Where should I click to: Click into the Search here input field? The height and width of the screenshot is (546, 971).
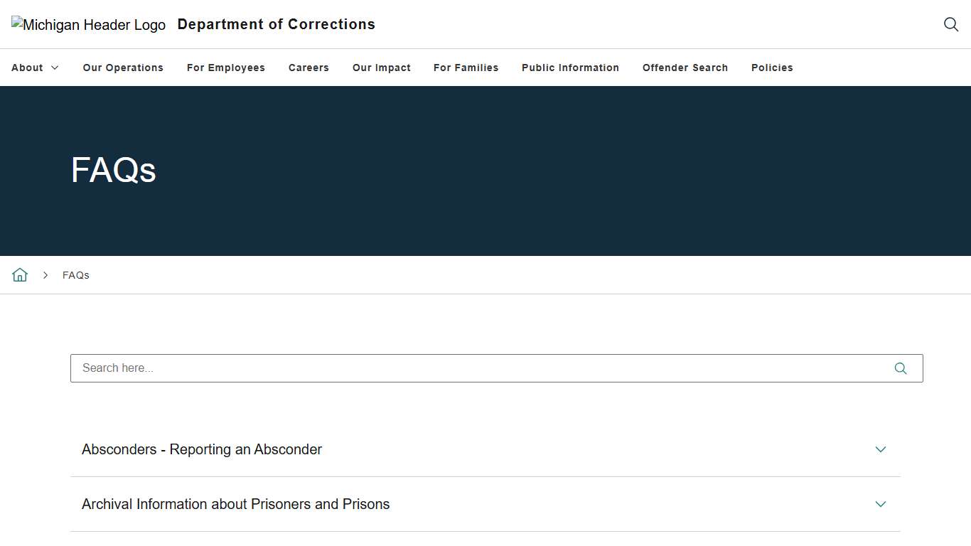pyautogui.click(x=476, y=368)
